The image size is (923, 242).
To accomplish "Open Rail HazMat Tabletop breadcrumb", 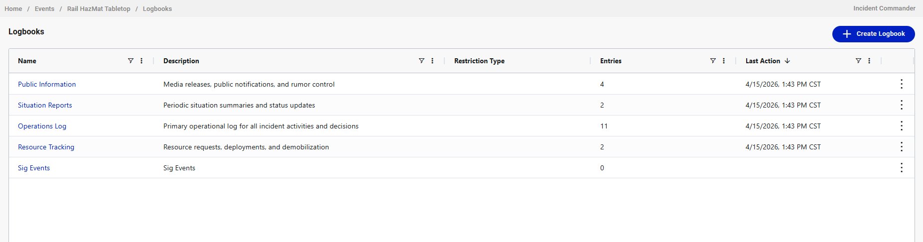I will (99, 9).
